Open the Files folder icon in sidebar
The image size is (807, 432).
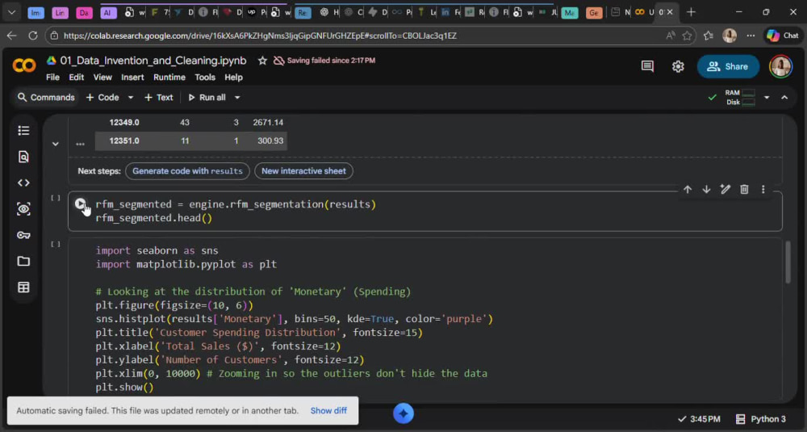point(23,262)
